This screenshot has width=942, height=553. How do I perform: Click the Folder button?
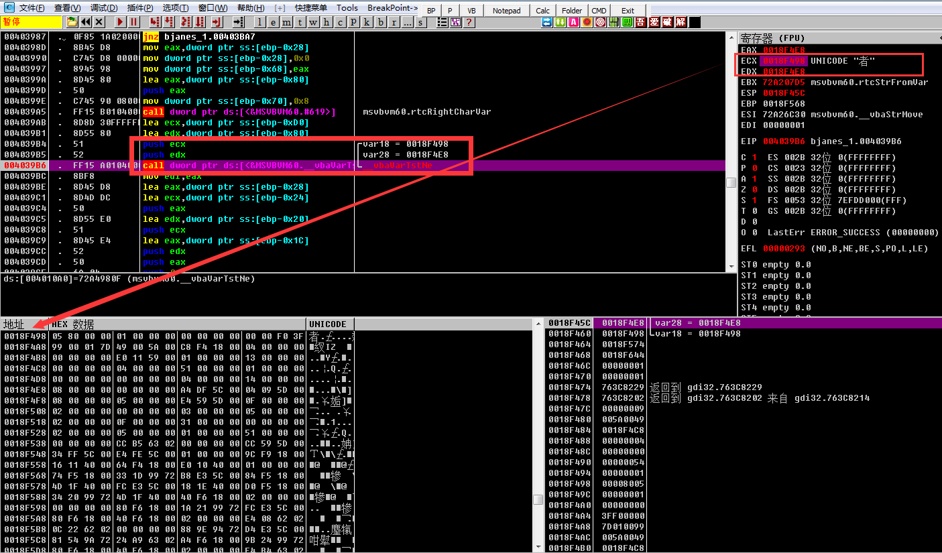tap(572, 11)
